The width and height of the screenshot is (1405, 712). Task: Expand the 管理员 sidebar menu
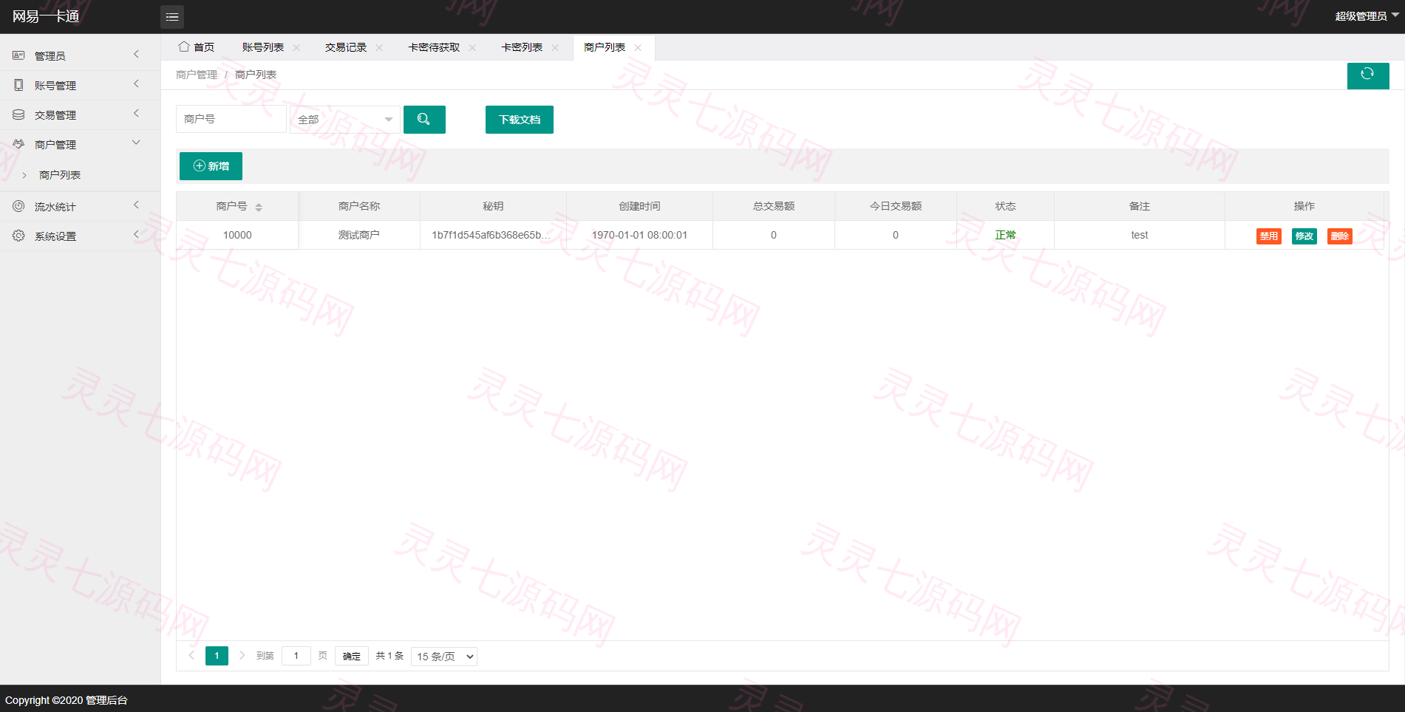(136, 54)
